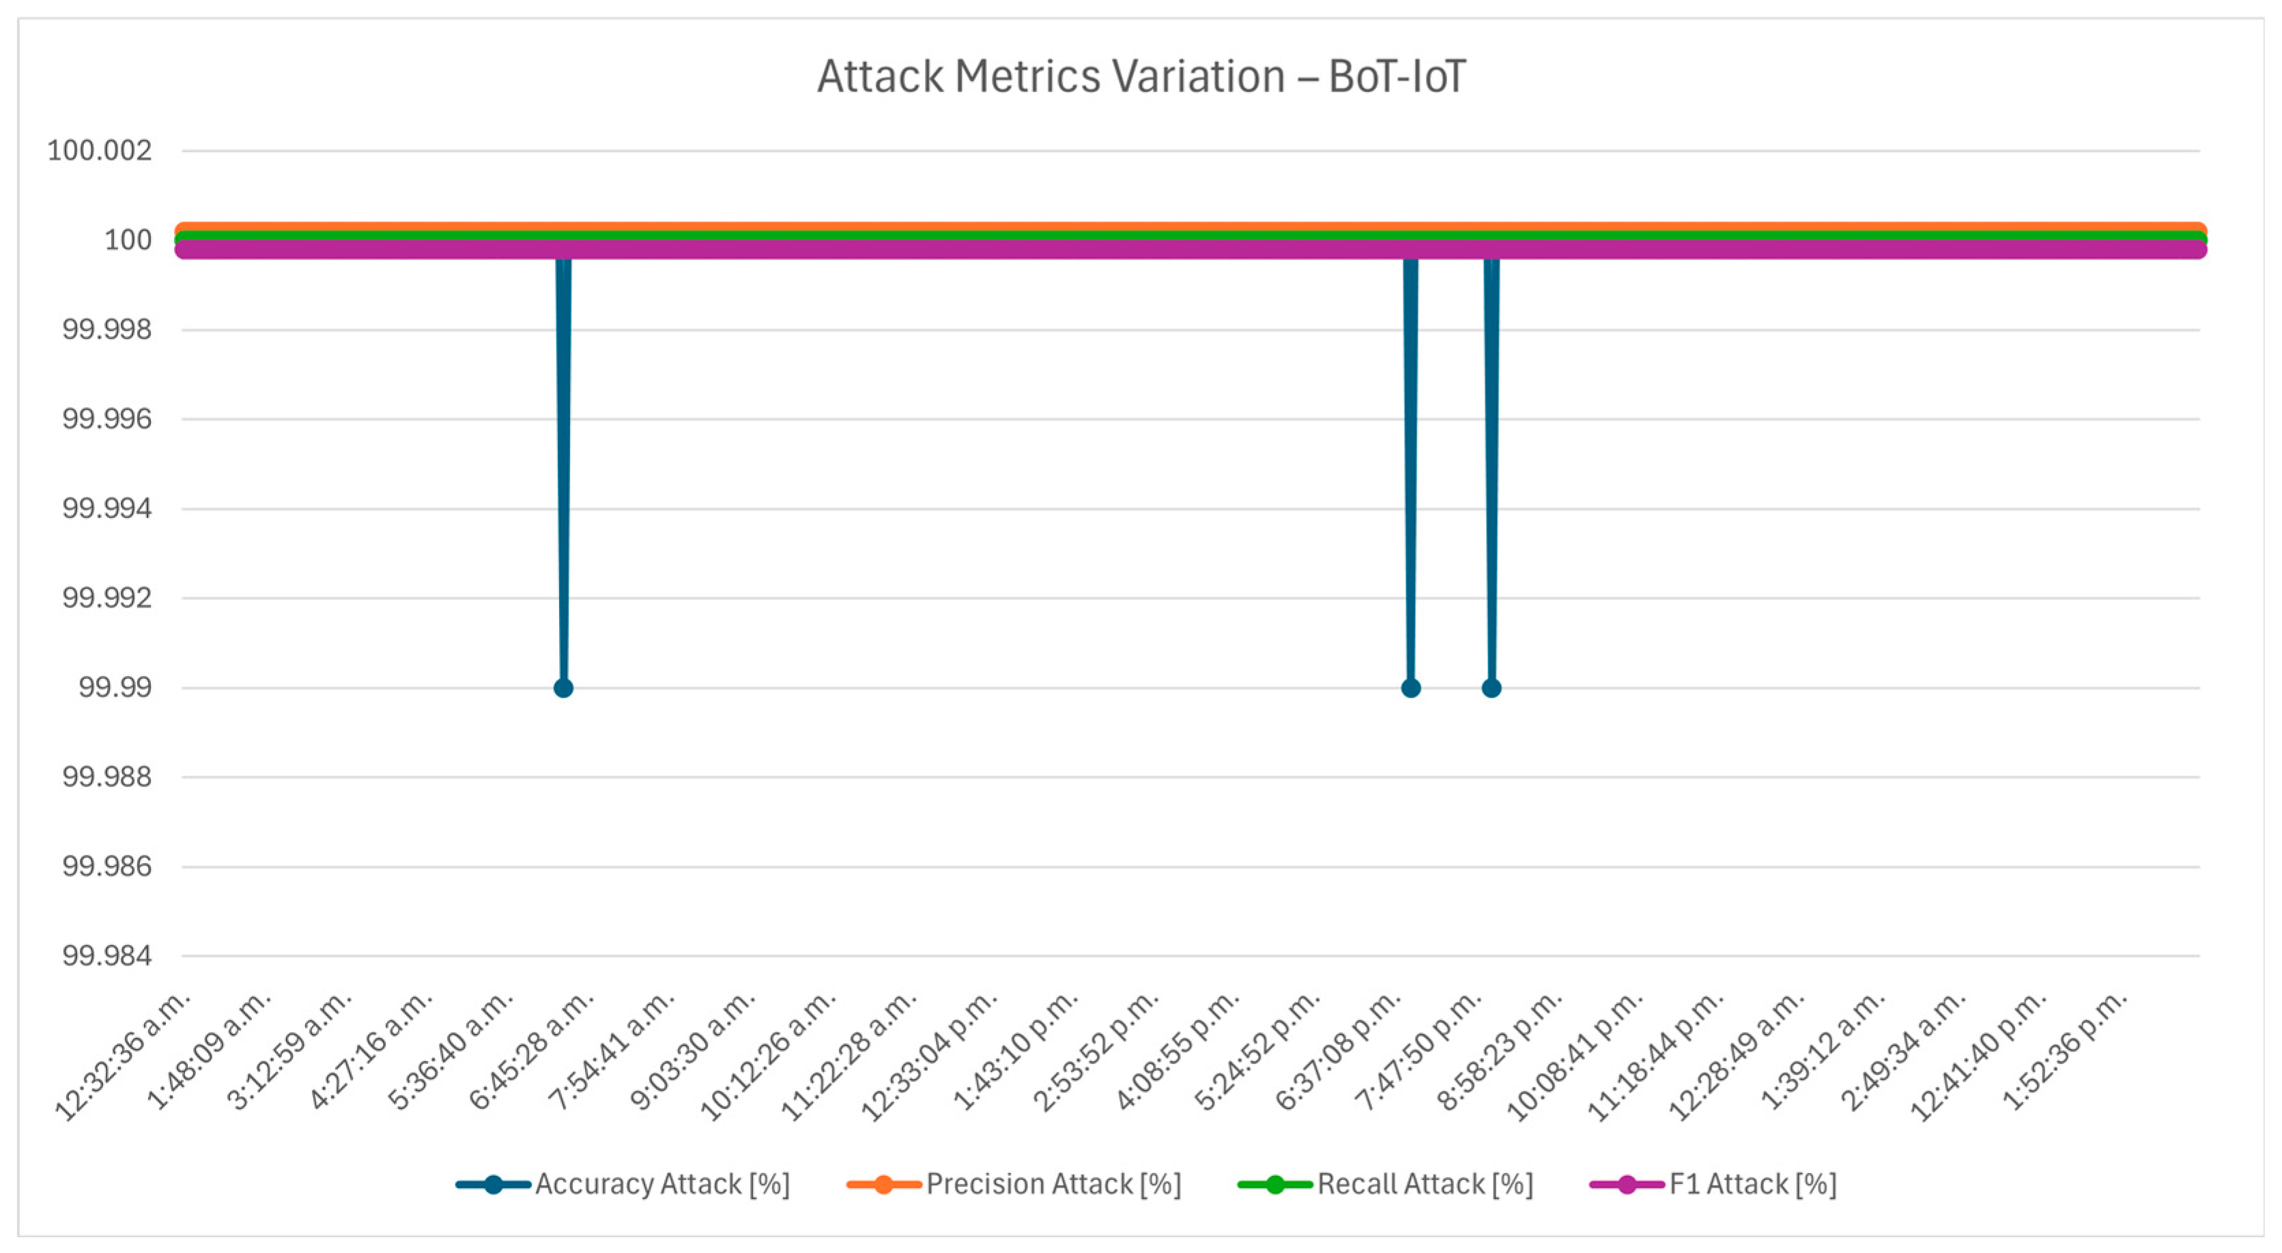
Task: Click the 99.984 y-axis label
Action: point(106,956)
